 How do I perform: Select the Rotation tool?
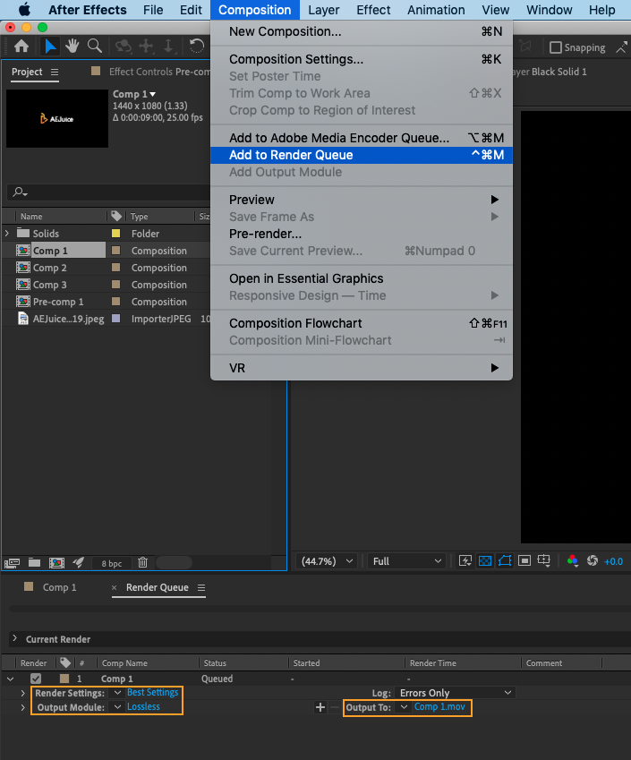[x=197, y=47]
